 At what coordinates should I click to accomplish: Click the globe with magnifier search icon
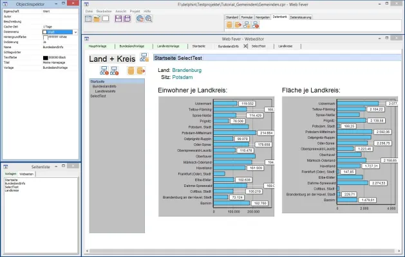point(149,19)
